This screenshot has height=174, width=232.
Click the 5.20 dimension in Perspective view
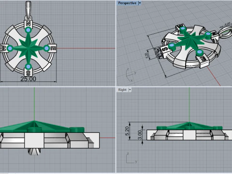[146, 56]
